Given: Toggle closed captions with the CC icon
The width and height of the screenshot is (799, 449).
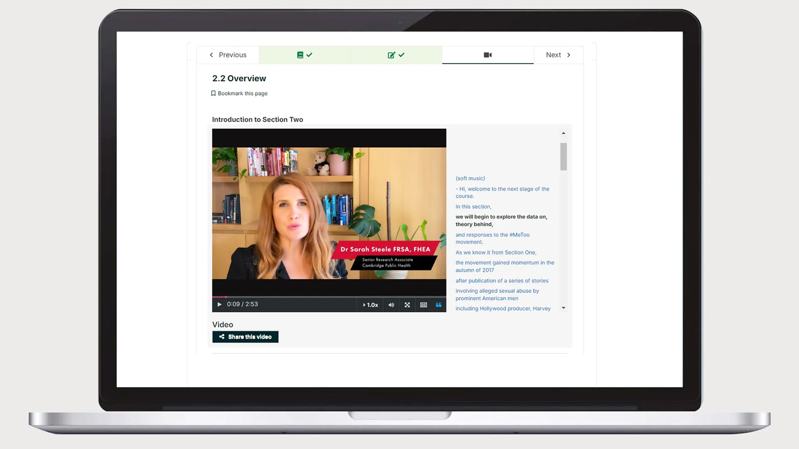Looking at the screenshot, I should click(x=423, y=304).
